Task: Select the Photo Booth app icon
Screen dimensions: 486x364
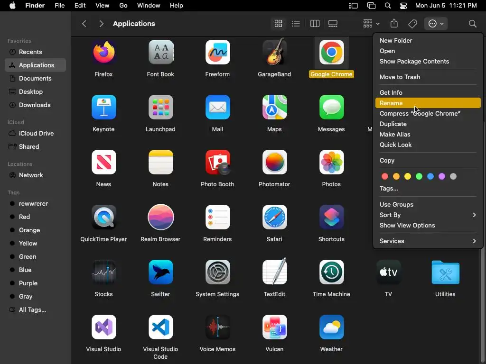Action: click(217, 162)
